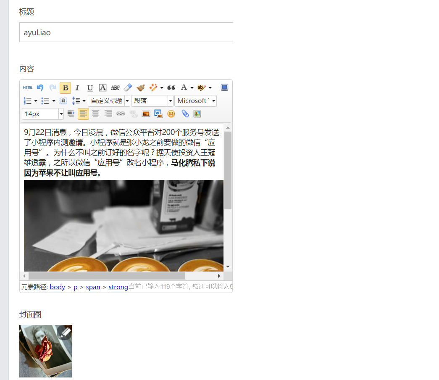Image resolution: width=439 pixels, height=380 pixels.
Task: Click the redo arrow icon
Action: (x=53, y=88)
